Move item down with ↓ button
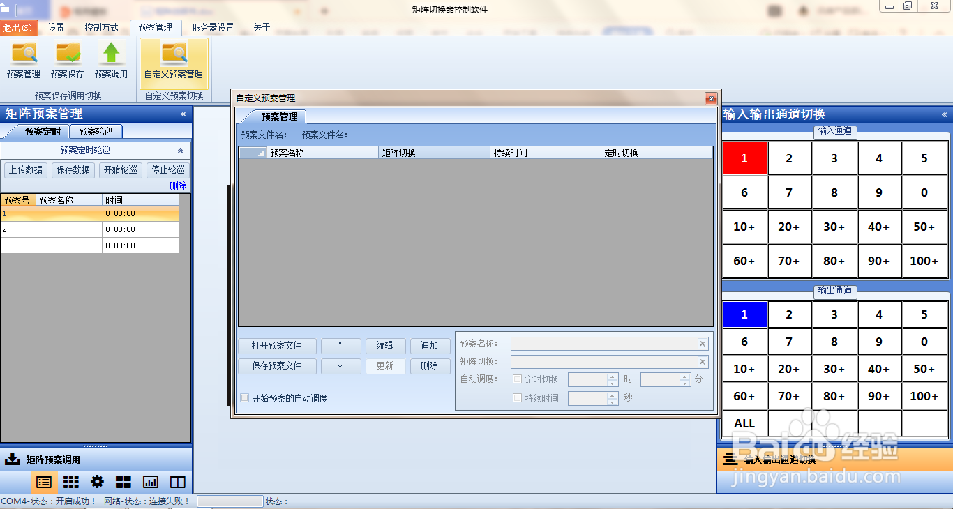The image size is (953, 509). pyautogui.click(x=340, y=365)
